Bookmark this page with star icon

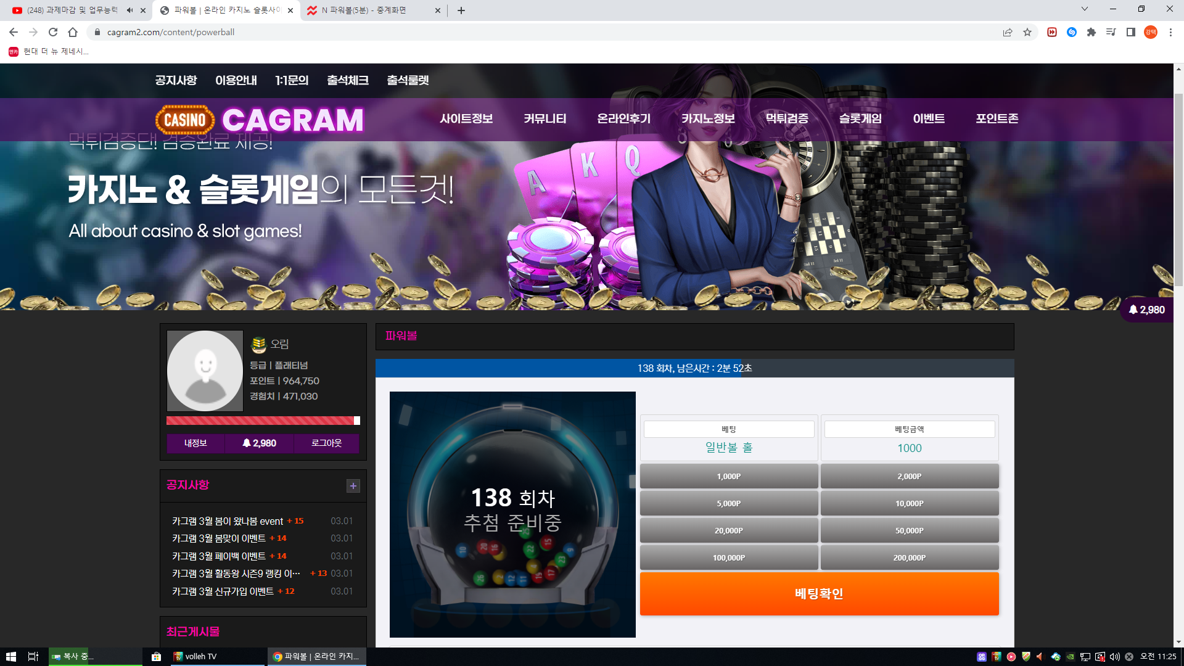pyautogui.click(x=1027, y=32)
